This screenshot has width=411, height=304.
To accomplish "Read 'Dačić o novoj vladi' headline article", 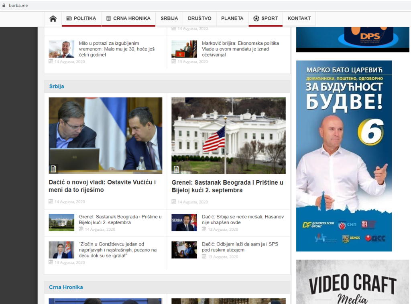I will click(x=102, y=186).
